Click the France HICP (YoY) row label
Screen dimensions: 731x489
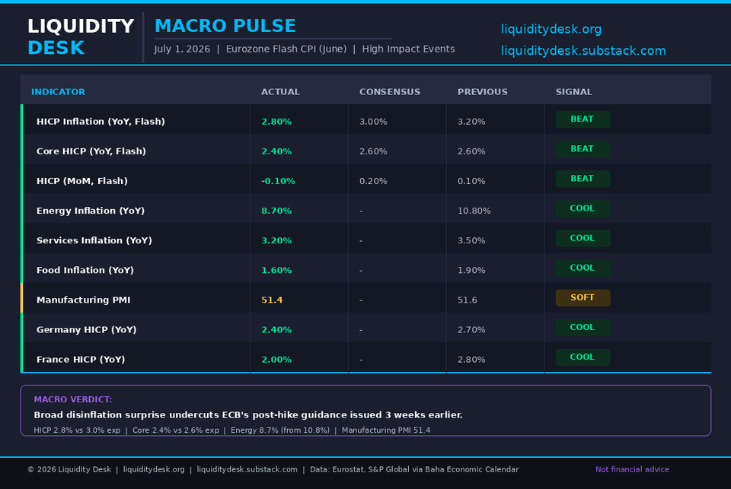pos(81,360)
